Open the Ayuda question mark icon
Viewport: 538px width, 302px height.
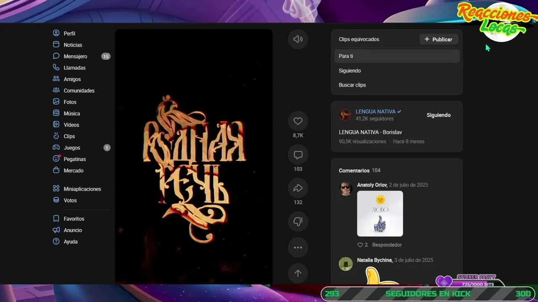[x=56, y=242]
